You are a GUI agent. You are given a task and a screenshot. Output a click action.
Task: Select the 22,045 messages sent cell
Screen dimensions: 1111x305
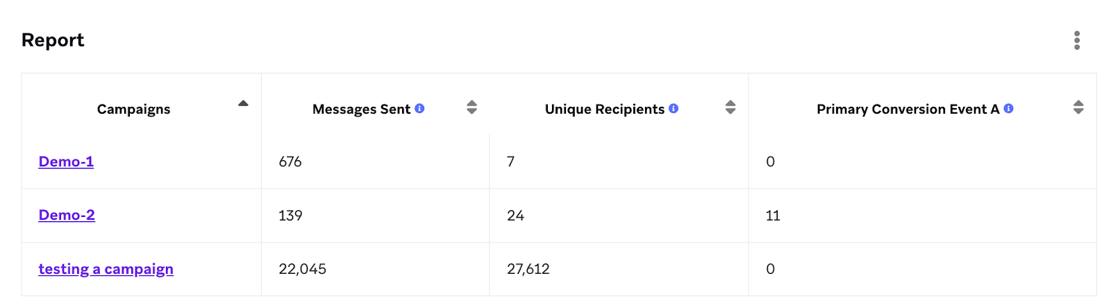tap(375, 269)
